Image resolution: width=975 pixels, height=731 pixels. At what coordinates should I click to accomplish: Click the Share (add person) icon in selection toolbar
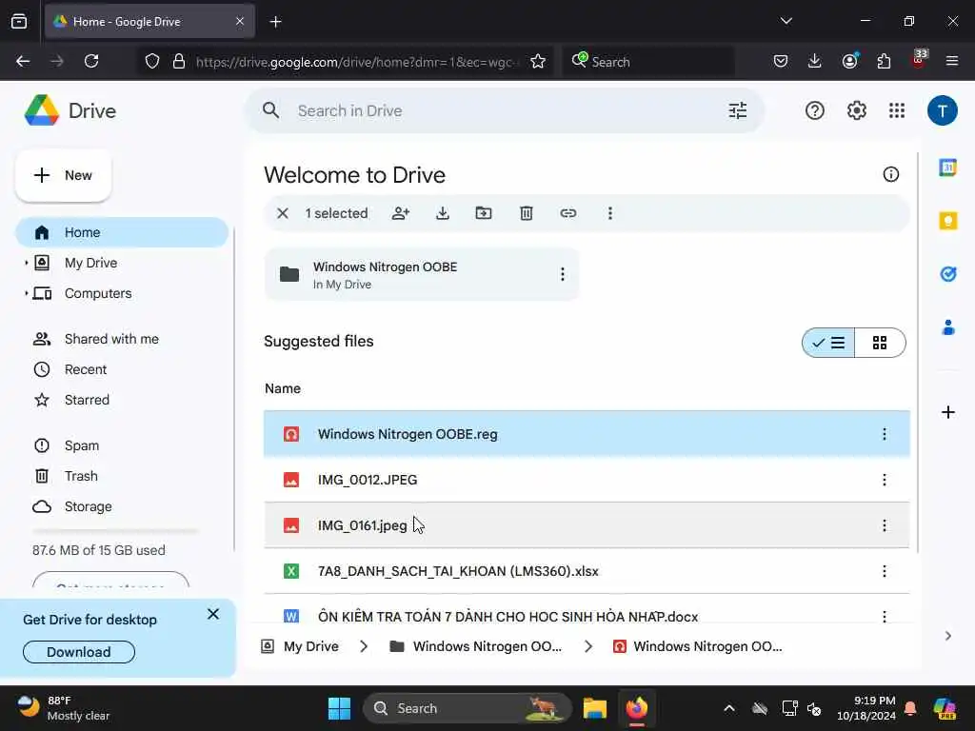401,213
